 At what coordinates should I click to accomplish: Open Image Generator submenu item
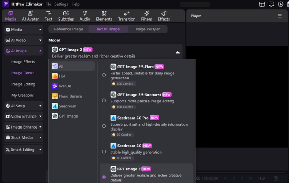pyautogui.click(x=24, y=73)
